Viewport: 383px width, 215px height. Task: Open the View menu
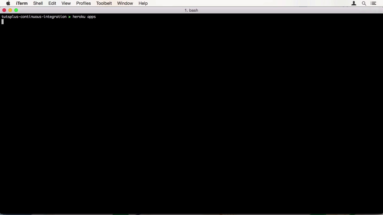click(x=66, y=3)
